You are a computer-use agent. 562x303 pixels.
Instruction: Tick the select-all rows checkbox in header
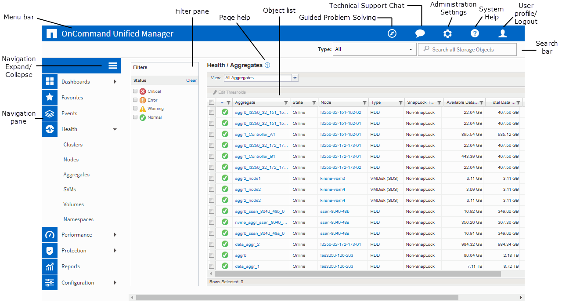point(212,102)
